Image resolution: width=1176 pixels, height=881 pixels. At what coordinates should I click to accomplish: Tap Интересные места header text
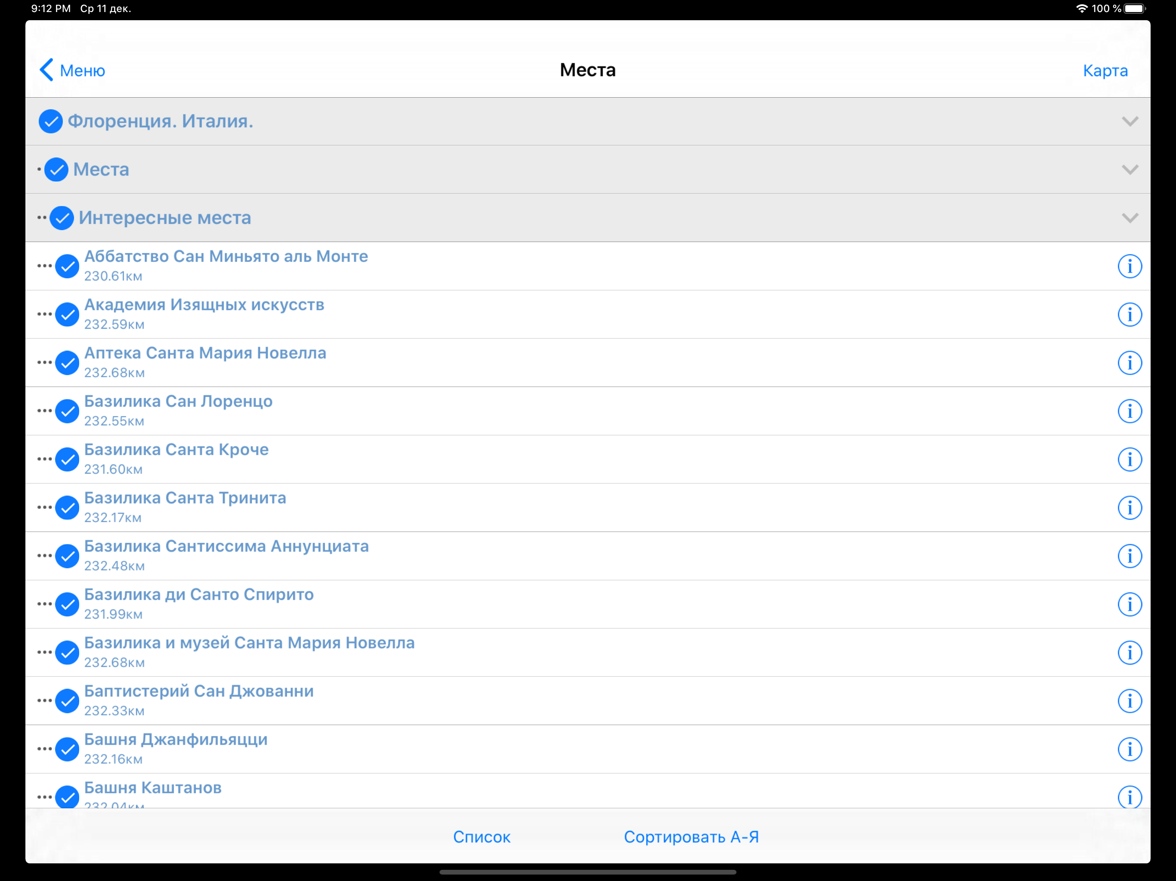tap(165, 219)
